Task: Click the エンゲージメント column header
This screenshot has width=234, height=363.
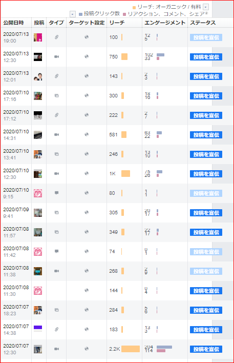Action: pos(165,23)
